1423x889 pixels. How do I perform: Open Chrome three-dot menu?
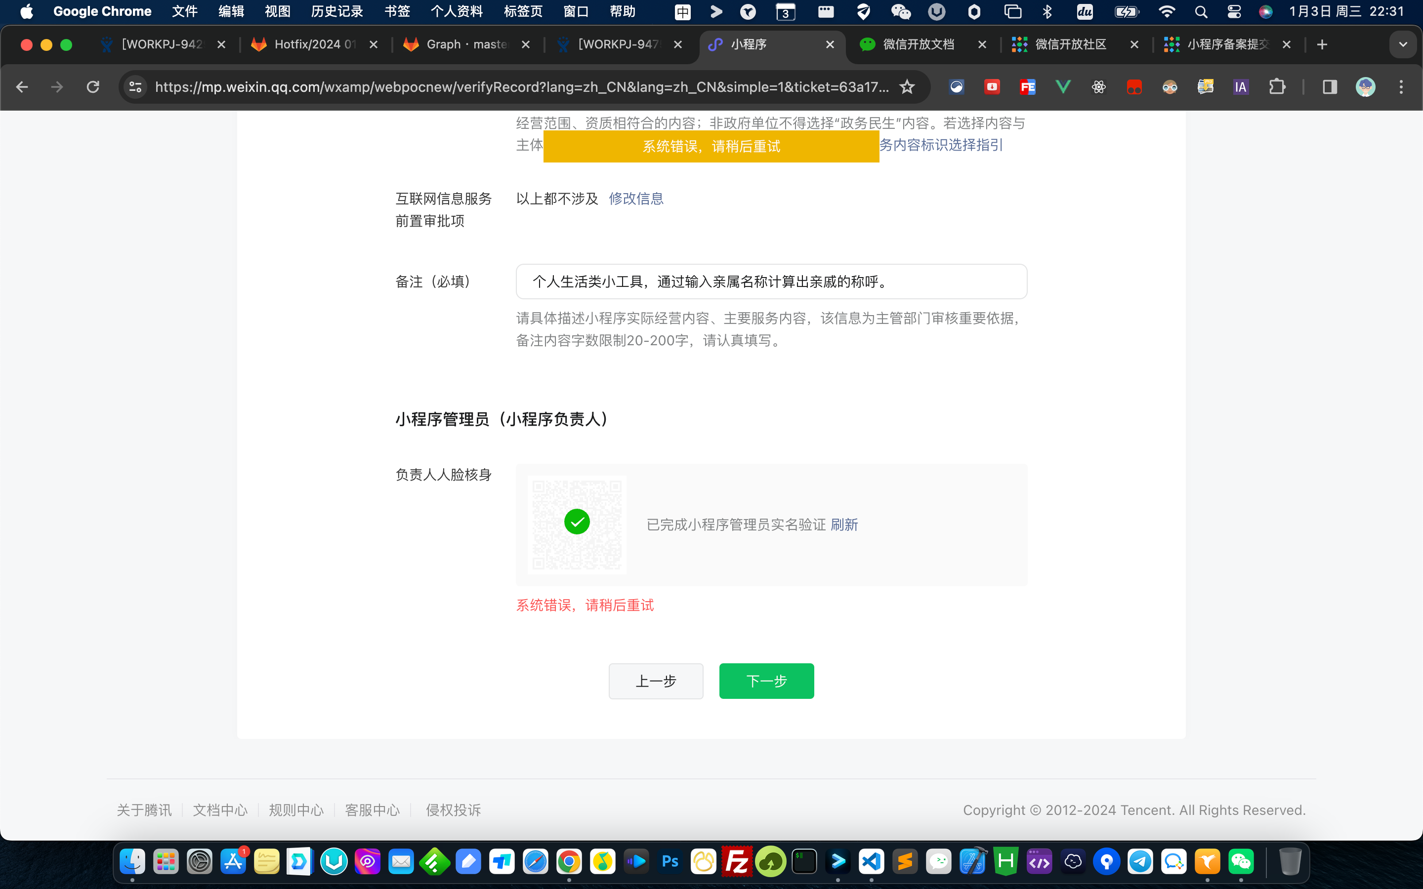coord(1401,87)
